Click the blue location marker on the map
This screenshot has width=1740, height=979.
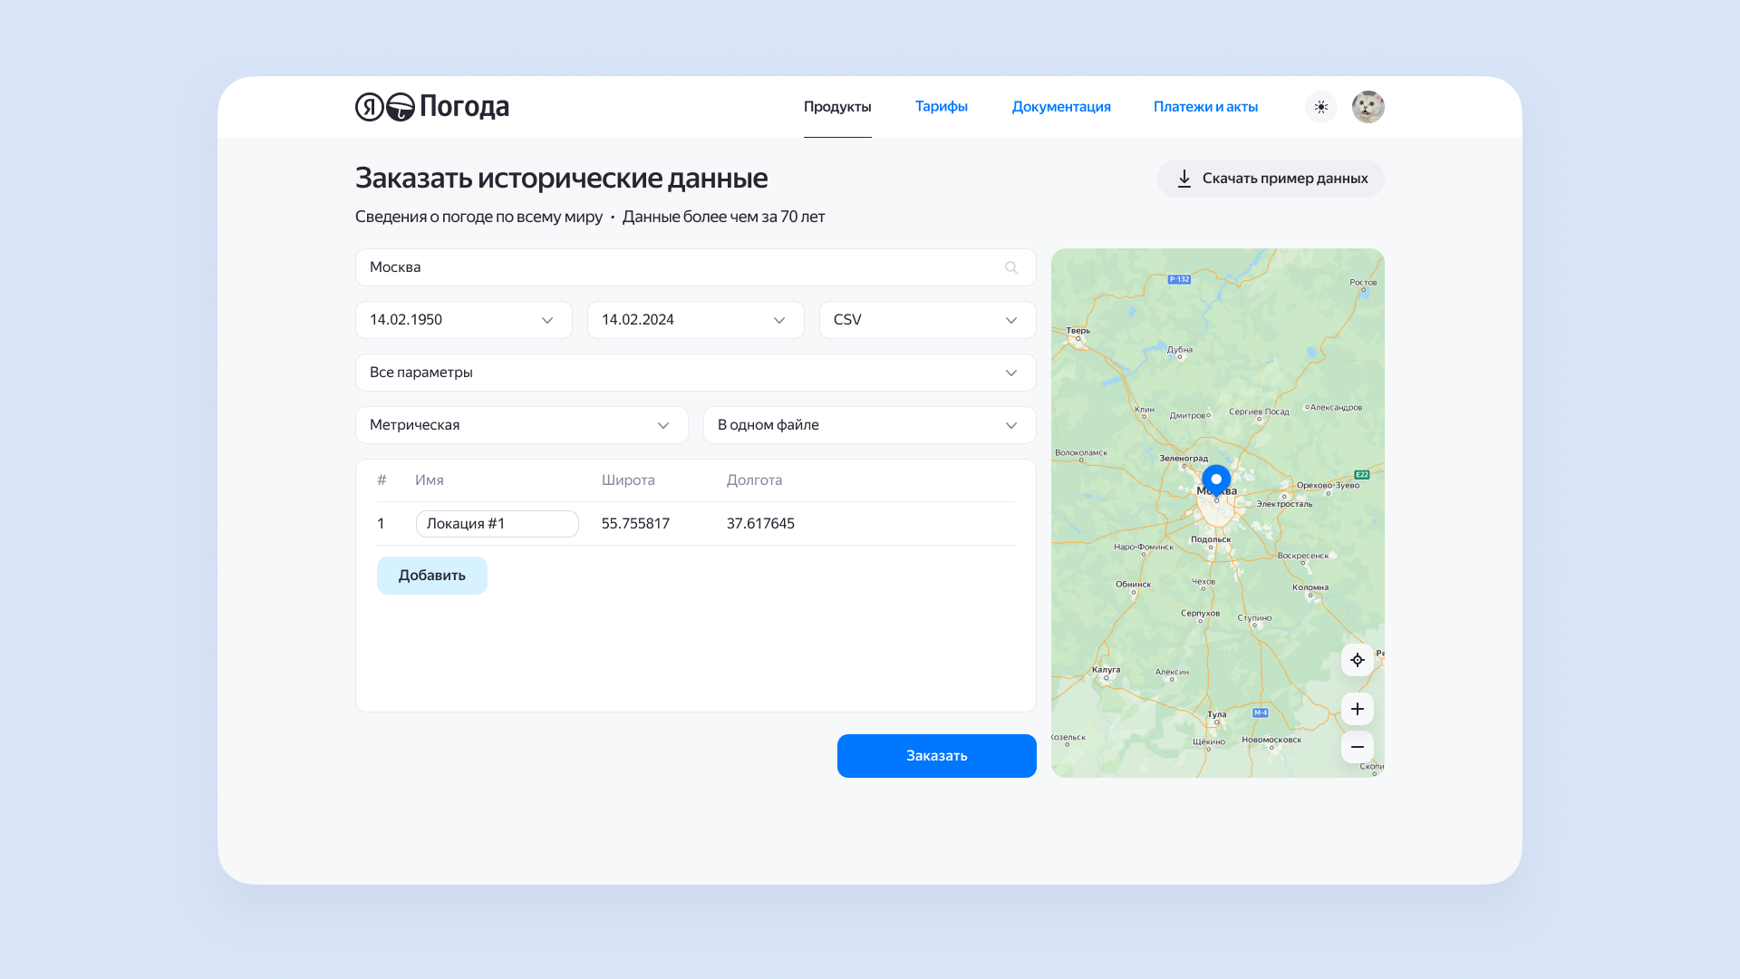[1216, 478]
